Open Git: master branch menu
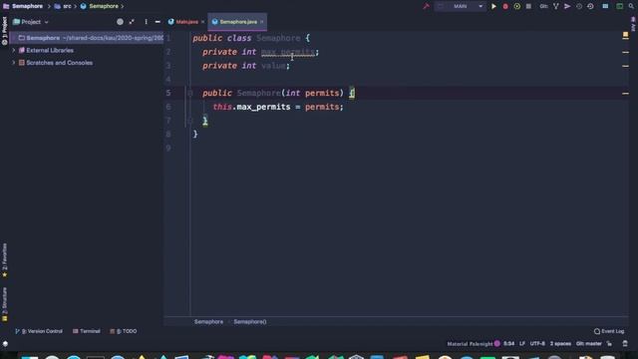 (x=589, y=344)
